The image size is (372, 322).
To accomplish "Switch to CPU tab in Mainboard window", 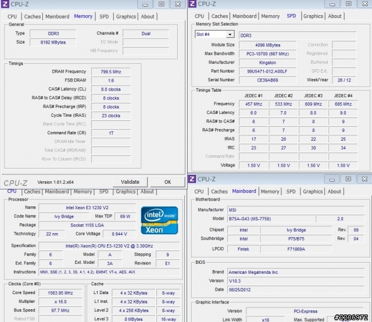I will click(199, 191).
